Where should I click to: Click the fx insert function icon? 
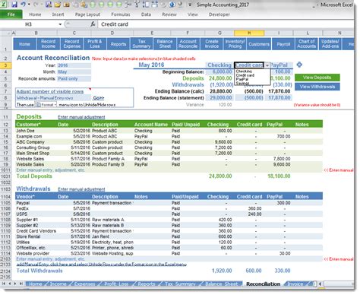tap(93, 24)
